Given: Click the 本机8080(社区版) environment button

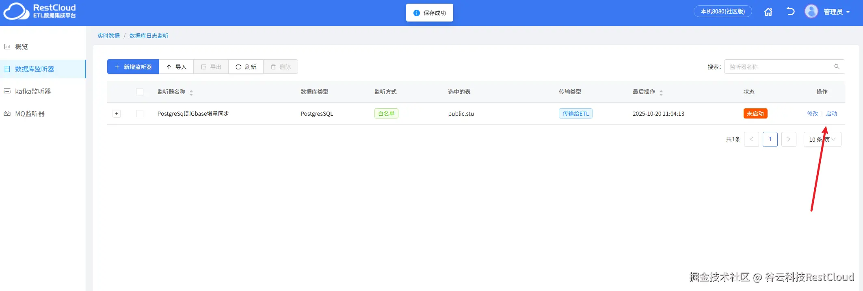Looking at the screenshot, I should (722, 11).
